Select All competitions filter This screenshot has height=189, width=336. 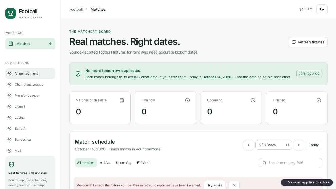[x=30, y=73]
